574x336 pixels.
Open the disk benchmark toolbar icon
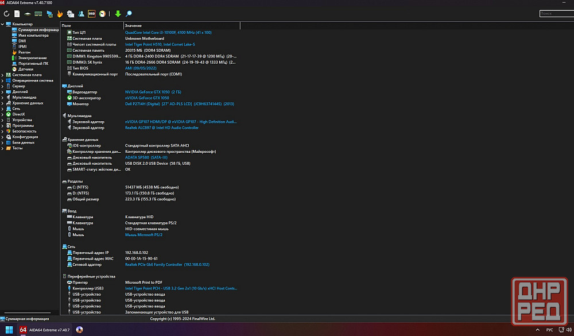point(28,14)
